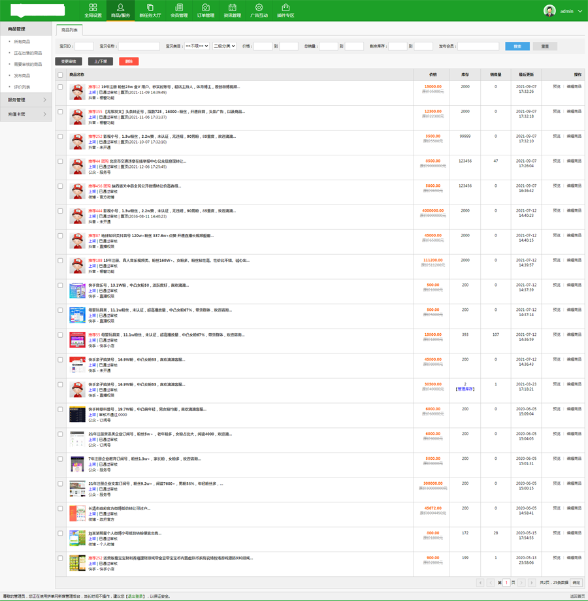Switch to the 商品列表 tab
588x601 pixels.
[69, 30]
